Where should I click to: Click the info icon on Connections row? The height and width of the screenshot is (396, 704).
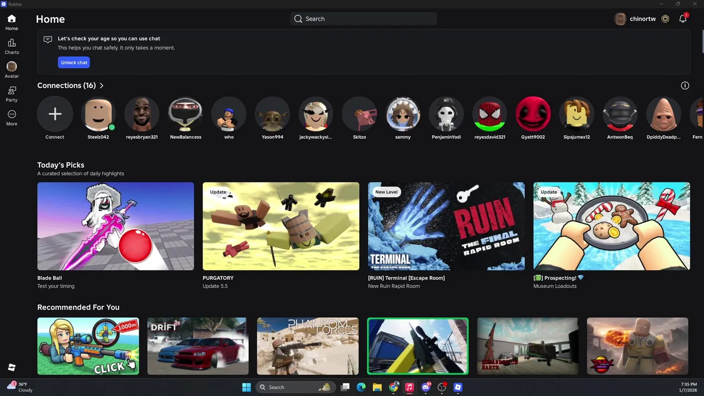click(685, 85)
